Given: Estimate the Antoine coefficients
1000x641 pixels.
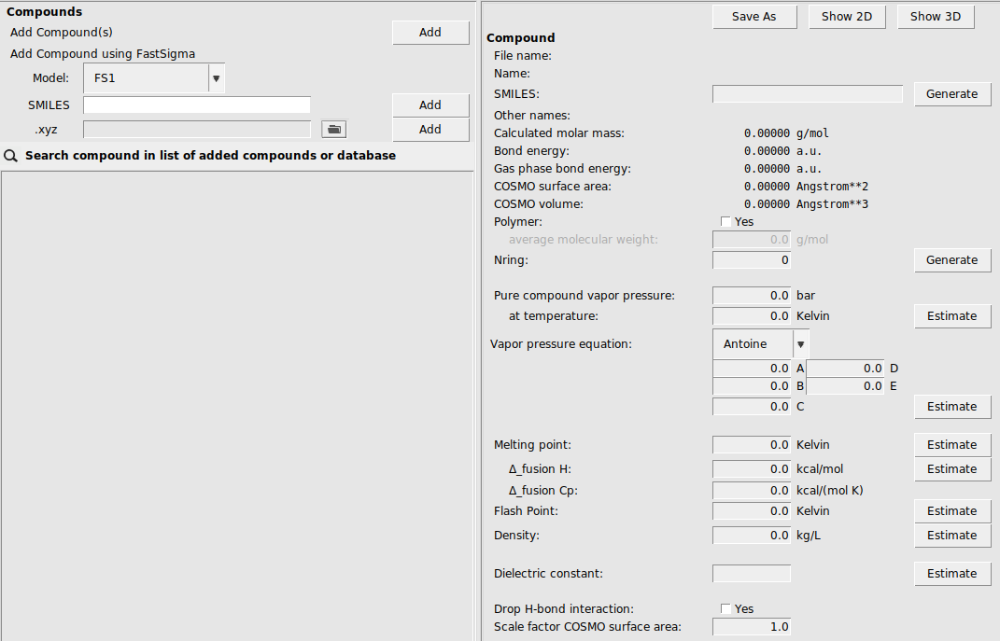Looking at the screenshot, I should point(951,406).
